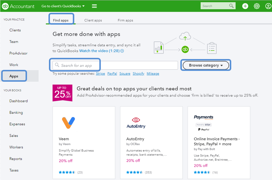Open Sales in the sidebar
This screenshot has height=180, width=272.
(14, 136)
